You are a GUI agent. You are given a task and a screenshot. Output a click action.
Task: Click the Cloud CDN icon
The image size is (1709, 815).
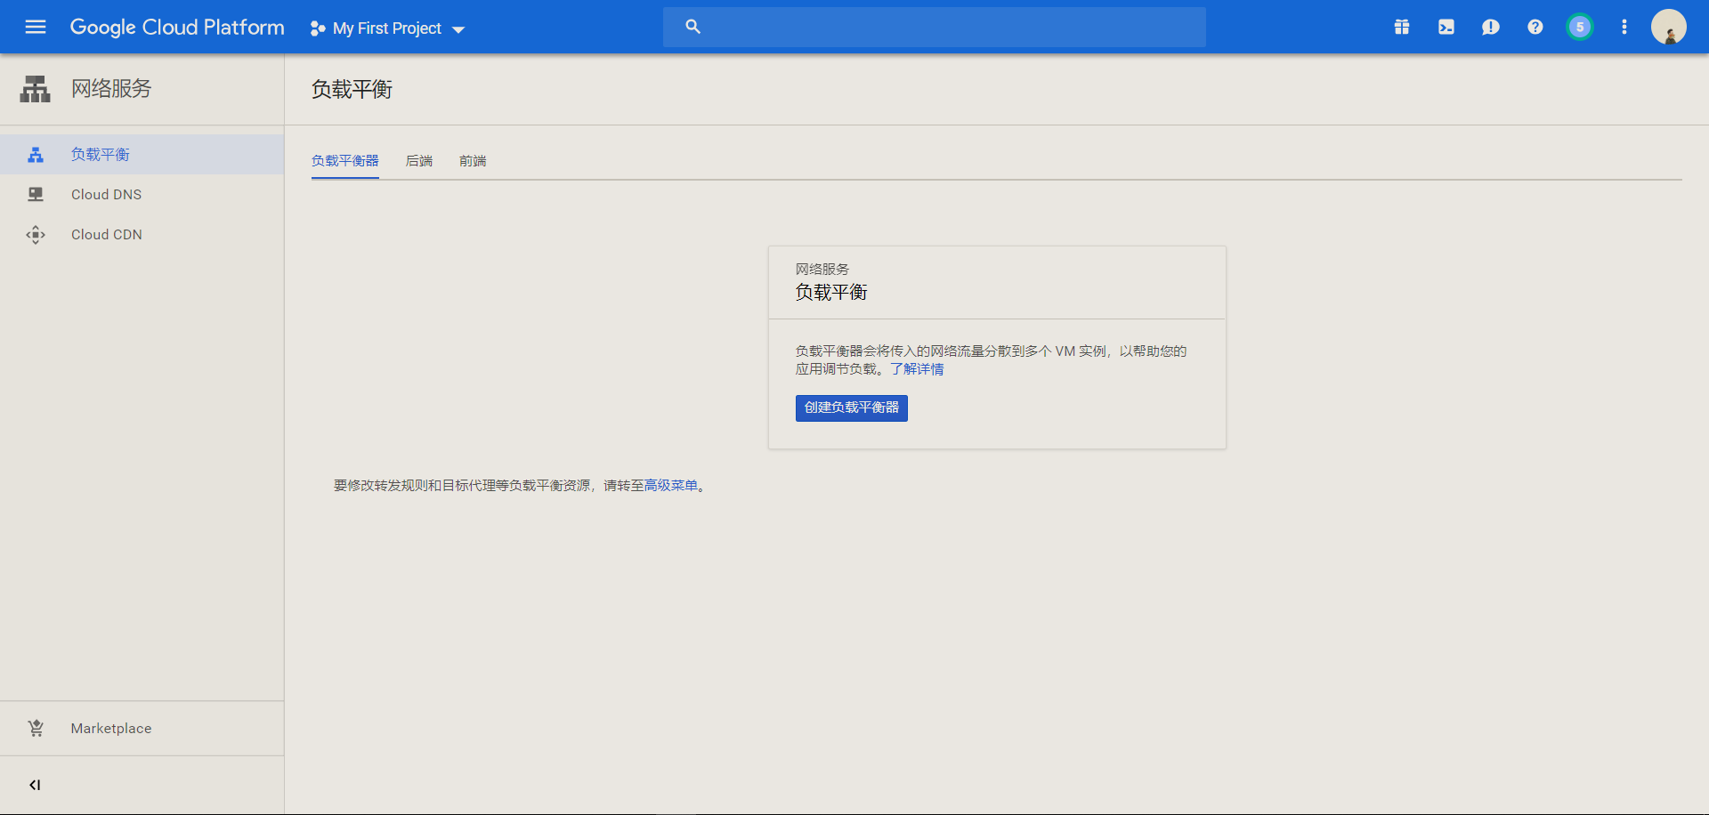pos(36,235)
